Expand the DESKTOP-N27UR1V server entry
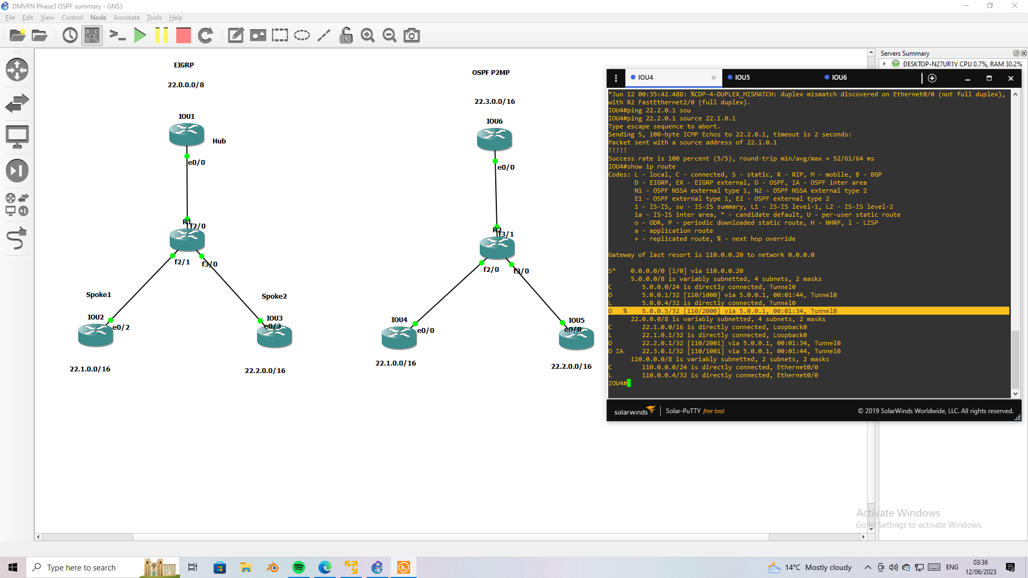 click(886, 64)
